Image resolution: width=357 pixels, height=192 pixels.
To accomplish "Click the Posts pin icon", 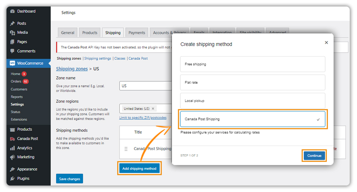I will pyautogui.click(x=12, y=24).
